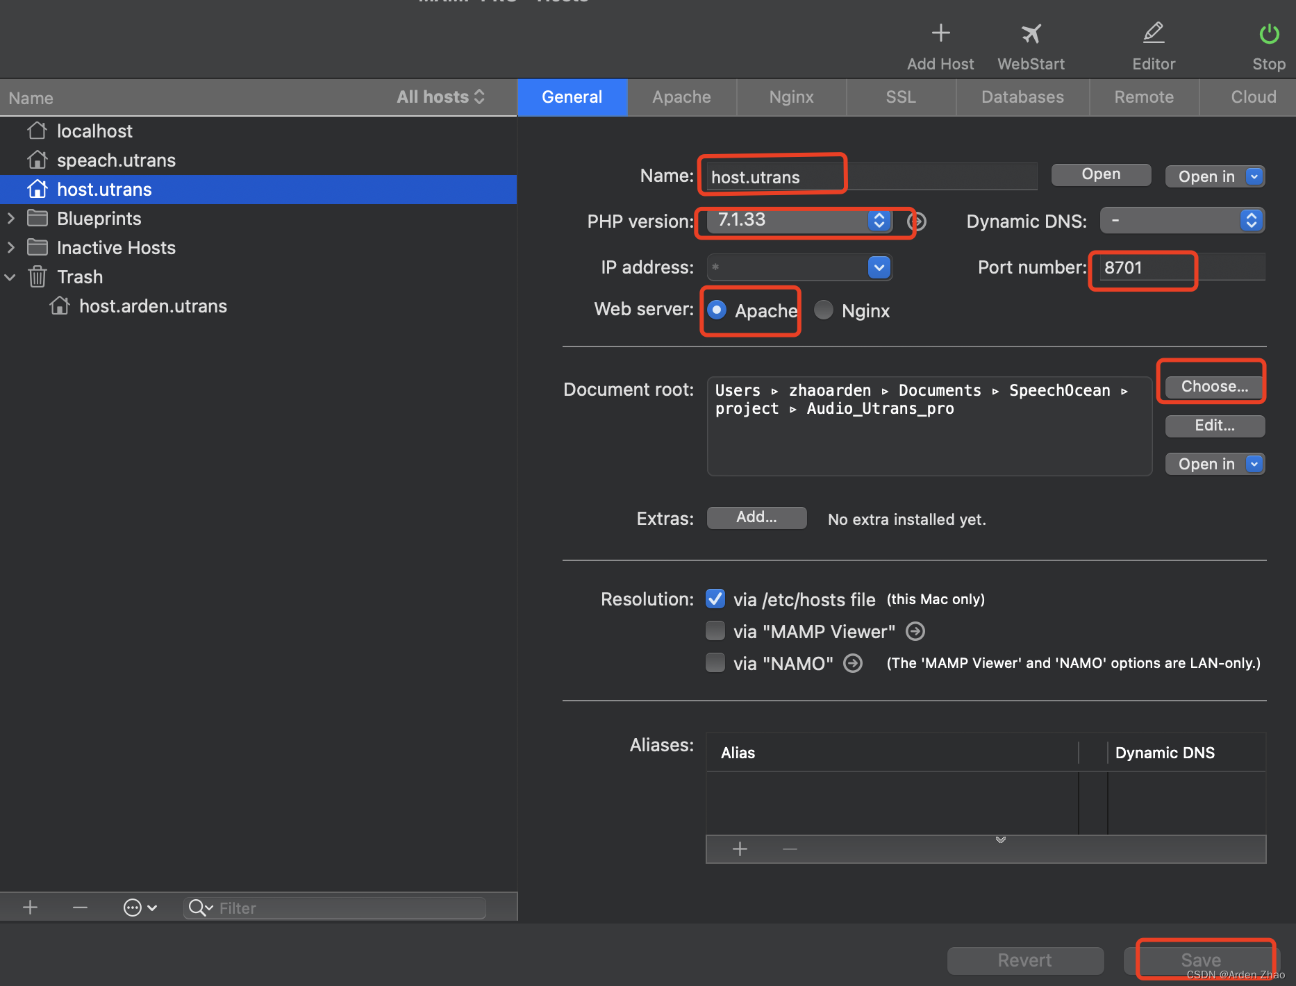
Task: Remove host with bottom minus icon
Action: (80, 907)
